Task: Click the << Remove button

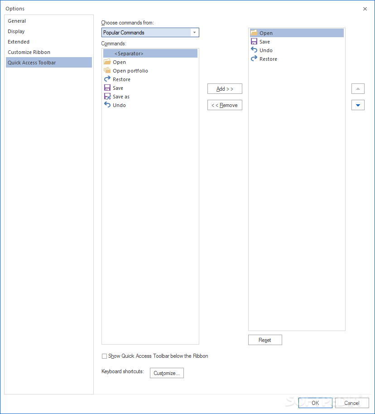Action: pyautogui.click(x=225, y=105)
